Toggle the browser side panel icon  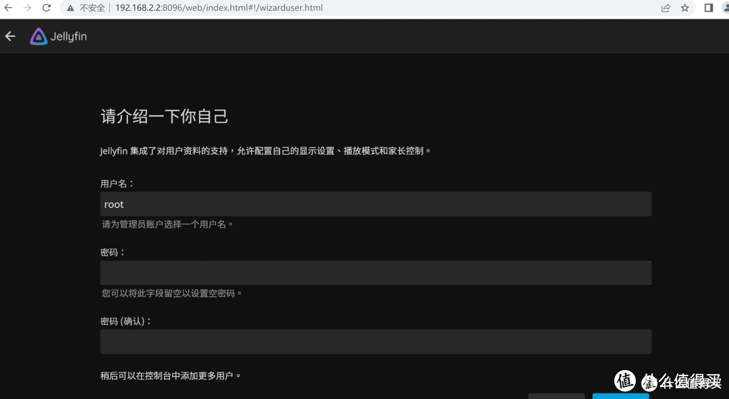[709, 8]
